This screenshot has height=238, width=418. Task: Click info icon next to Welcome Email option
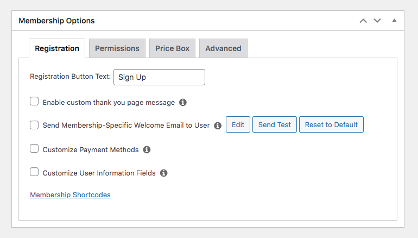coord(218,126)
